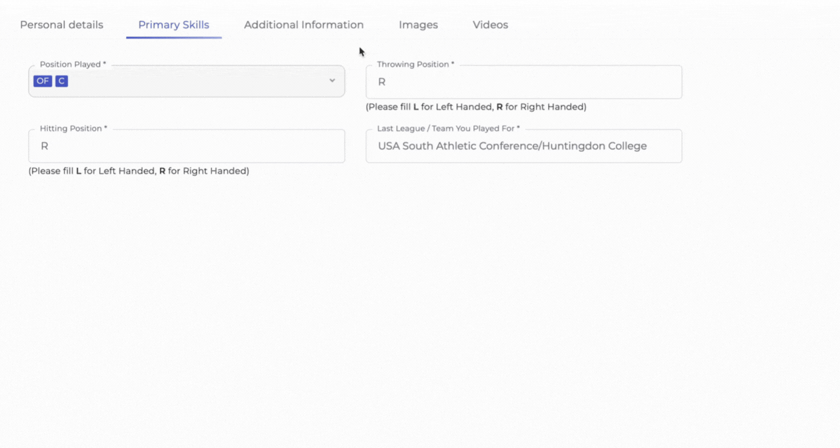Click the hint text below Throwing Position

(x=475, y=107)
